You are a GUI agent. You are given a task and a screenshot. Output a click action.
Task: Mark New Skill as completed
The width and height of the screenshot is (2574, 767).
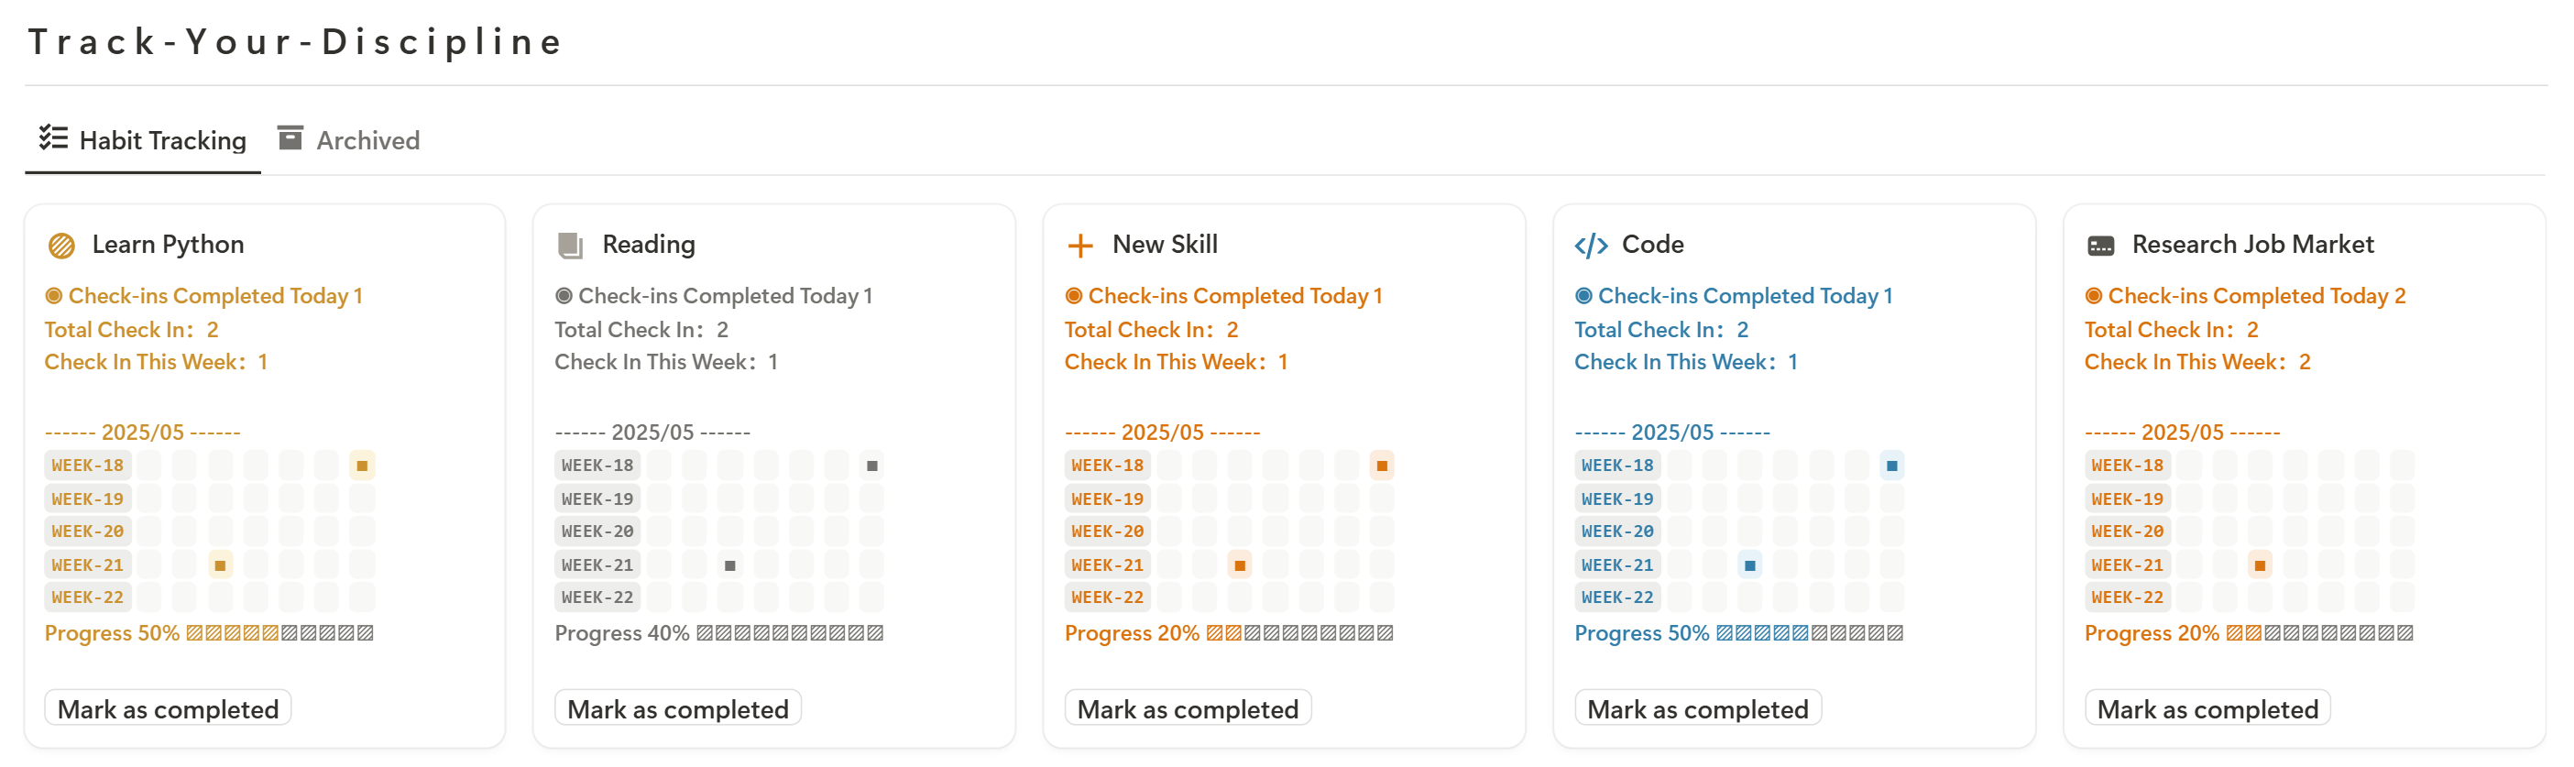1188,708
